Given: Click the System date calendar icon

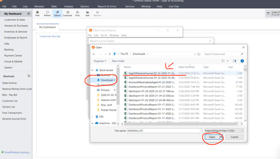Looking at the screenshot, I should [x=268, y=13].
